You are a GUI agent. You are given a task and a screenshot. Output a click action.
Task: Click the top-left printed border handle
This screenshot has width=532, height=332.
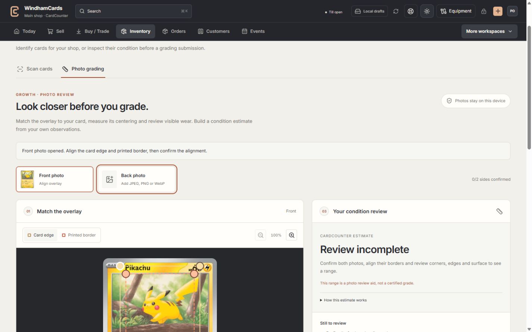126,274
